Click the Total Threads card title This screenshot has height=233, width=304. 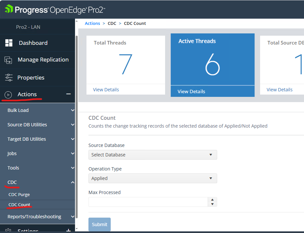tap(110, 43)
